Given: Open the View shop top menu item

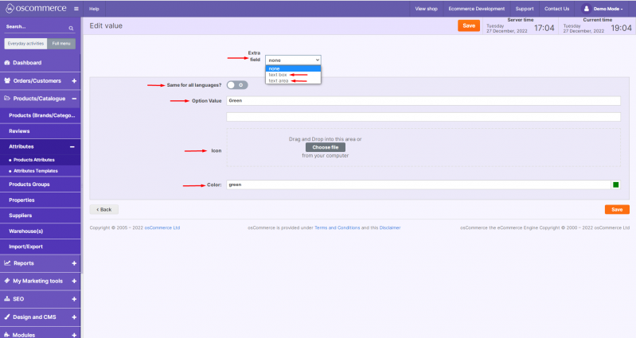Looking at the screenshot, I should point(427,8).
